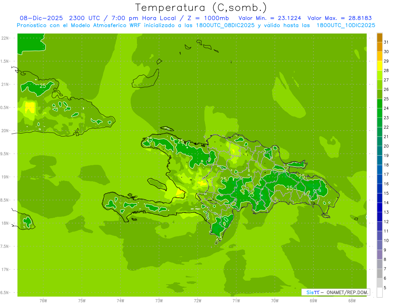Click the legend label '8'

click(385, 260)
